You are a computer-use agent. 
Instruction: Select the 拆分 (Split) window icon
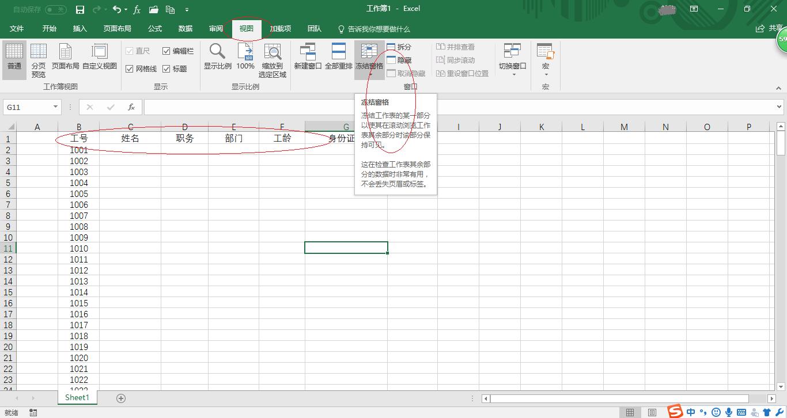400,46
